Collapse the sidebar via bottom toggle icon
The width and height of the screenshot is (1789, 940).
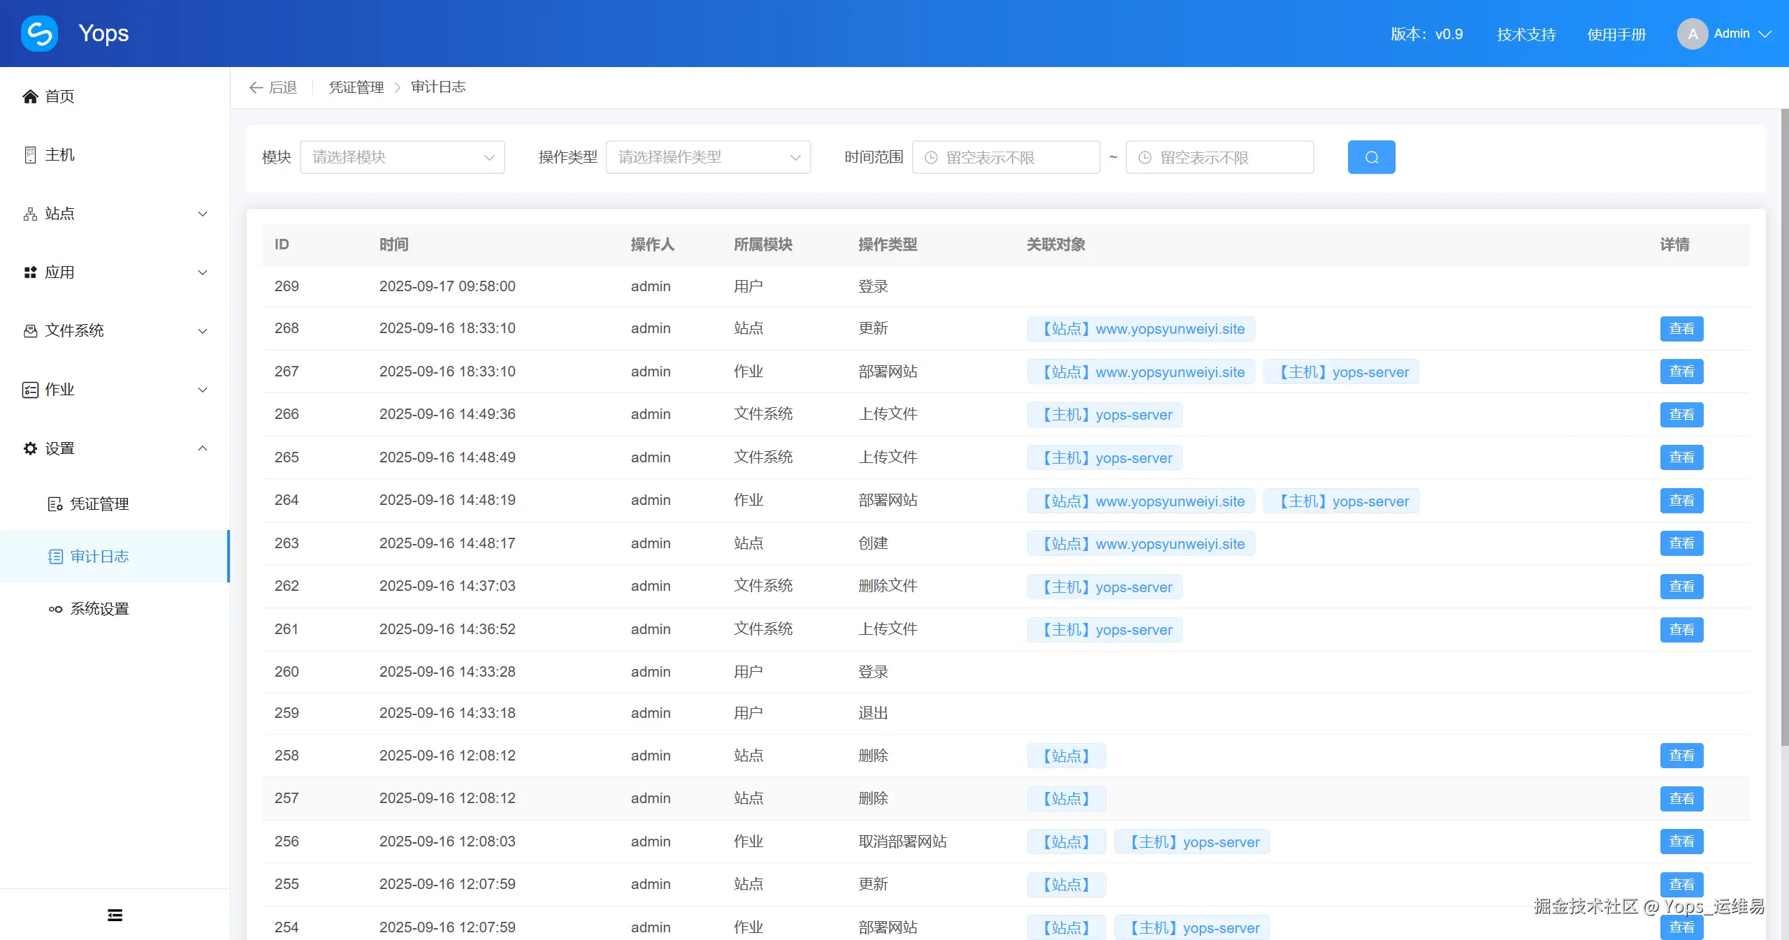click(x=114, y=915)
